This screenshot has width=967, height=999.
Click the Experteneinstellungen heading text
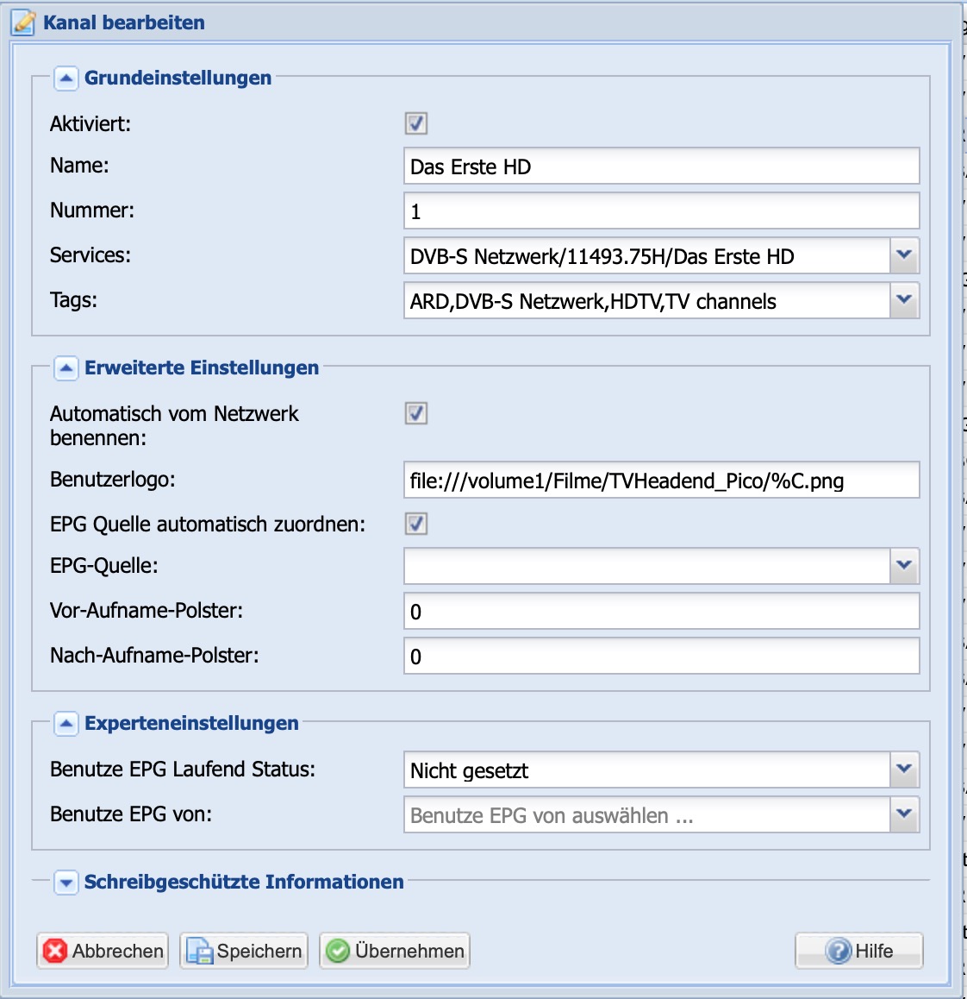[191, 723]
